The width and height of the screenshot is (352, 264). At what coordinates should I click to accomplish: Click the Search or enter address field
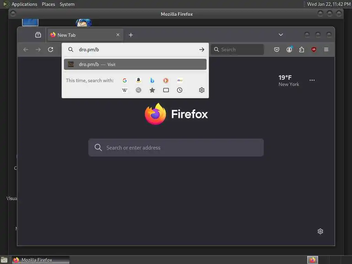point(176,147)
